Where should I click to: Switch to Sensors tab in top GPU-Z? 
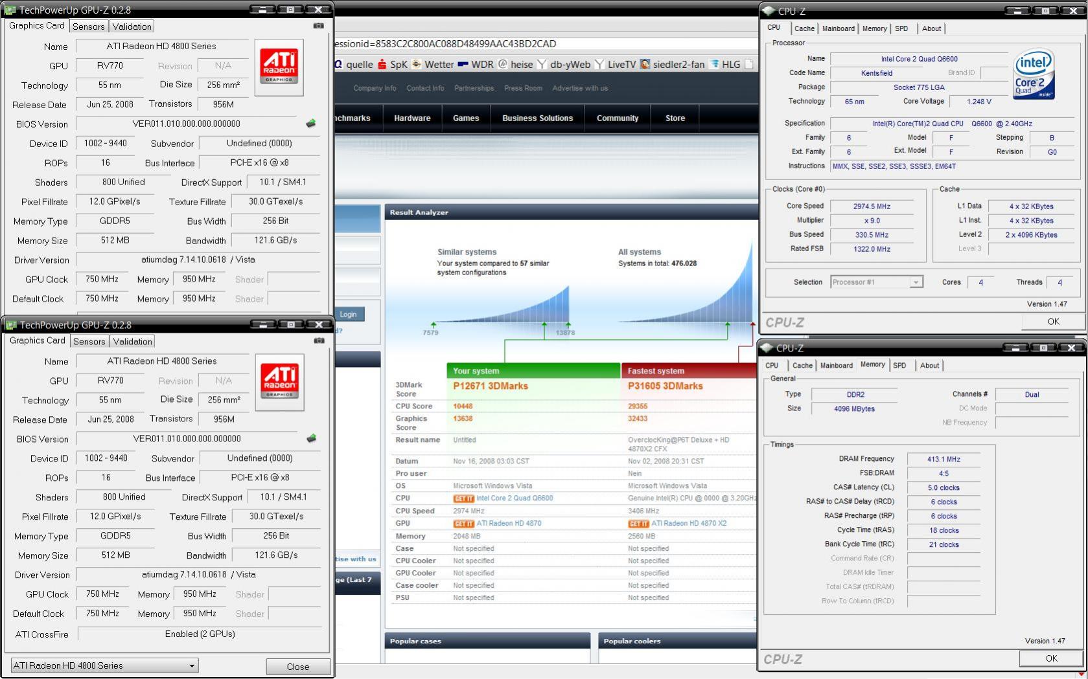click(89, 27)
